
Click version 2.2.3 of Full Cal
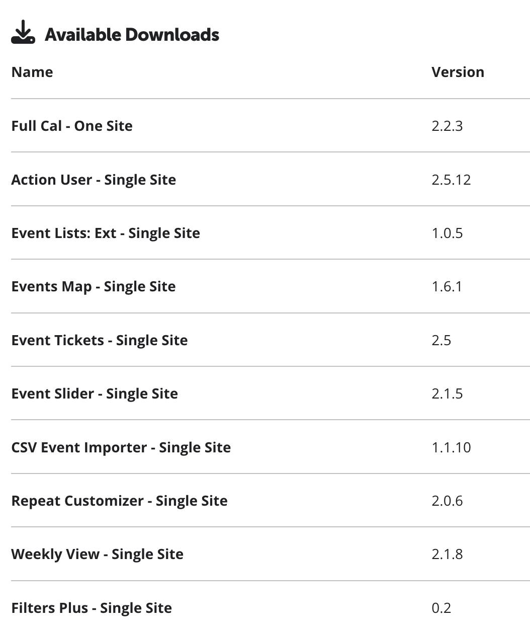(447, 126)
